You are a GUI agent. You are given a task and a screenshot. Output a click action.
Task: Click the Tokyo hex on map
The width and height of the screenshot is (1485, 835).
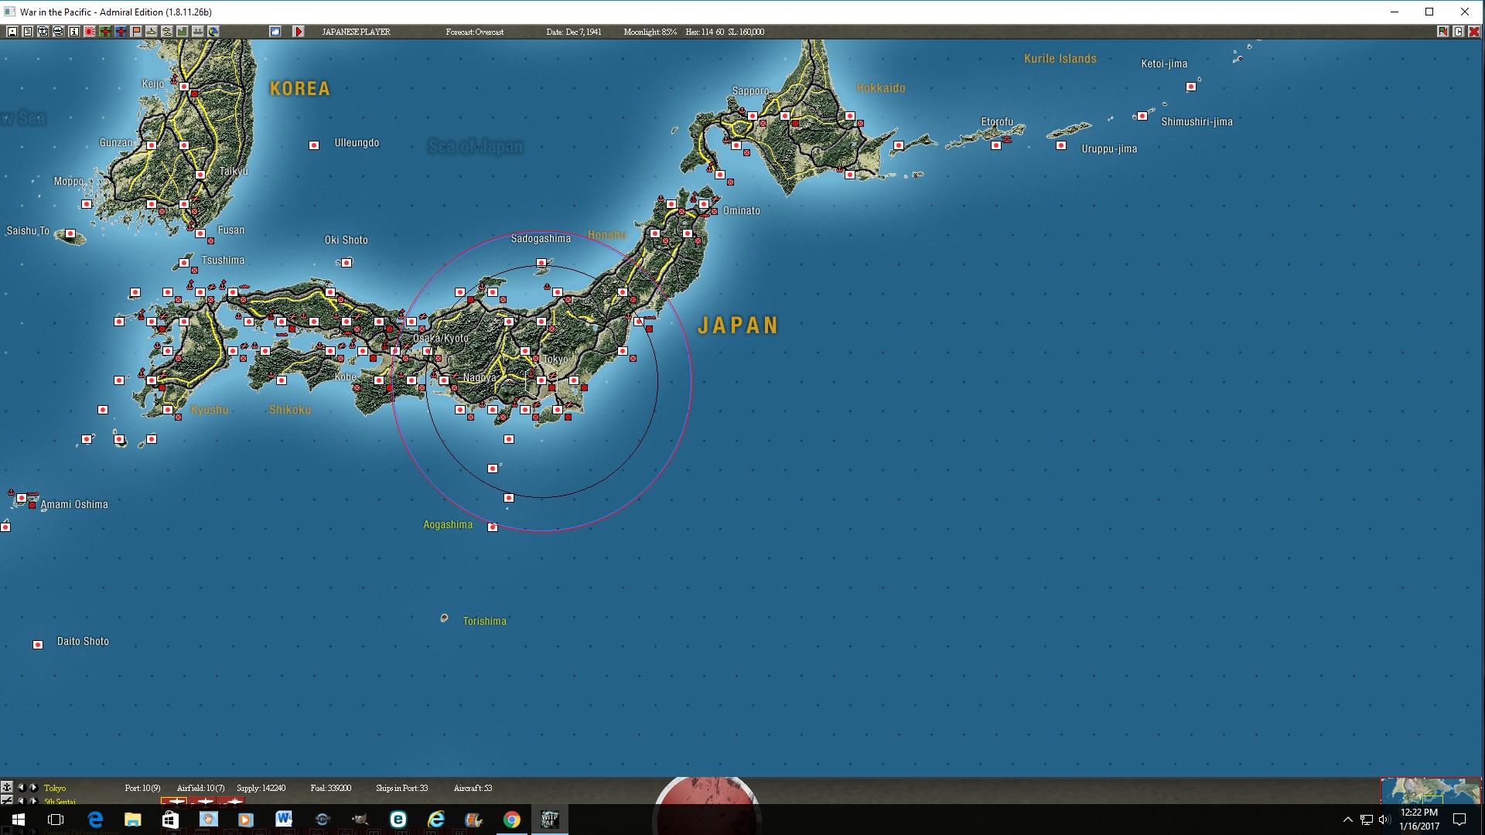click(541, 380)
